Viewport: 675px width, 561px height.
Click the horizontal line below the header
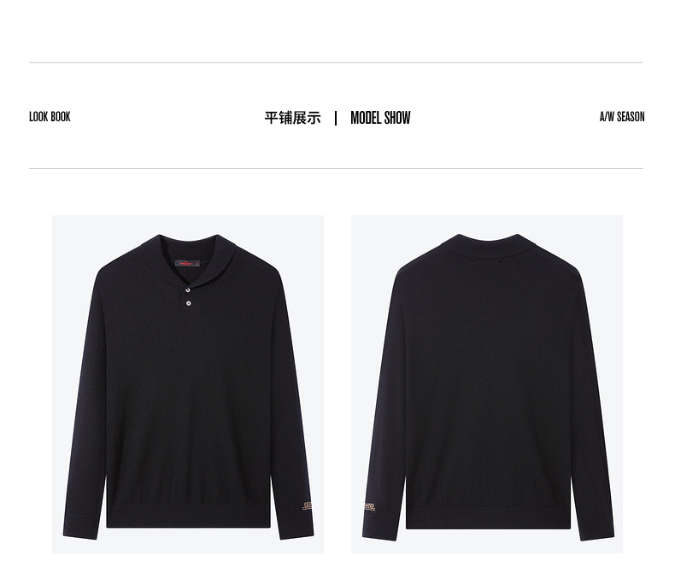tap(336, 169)
